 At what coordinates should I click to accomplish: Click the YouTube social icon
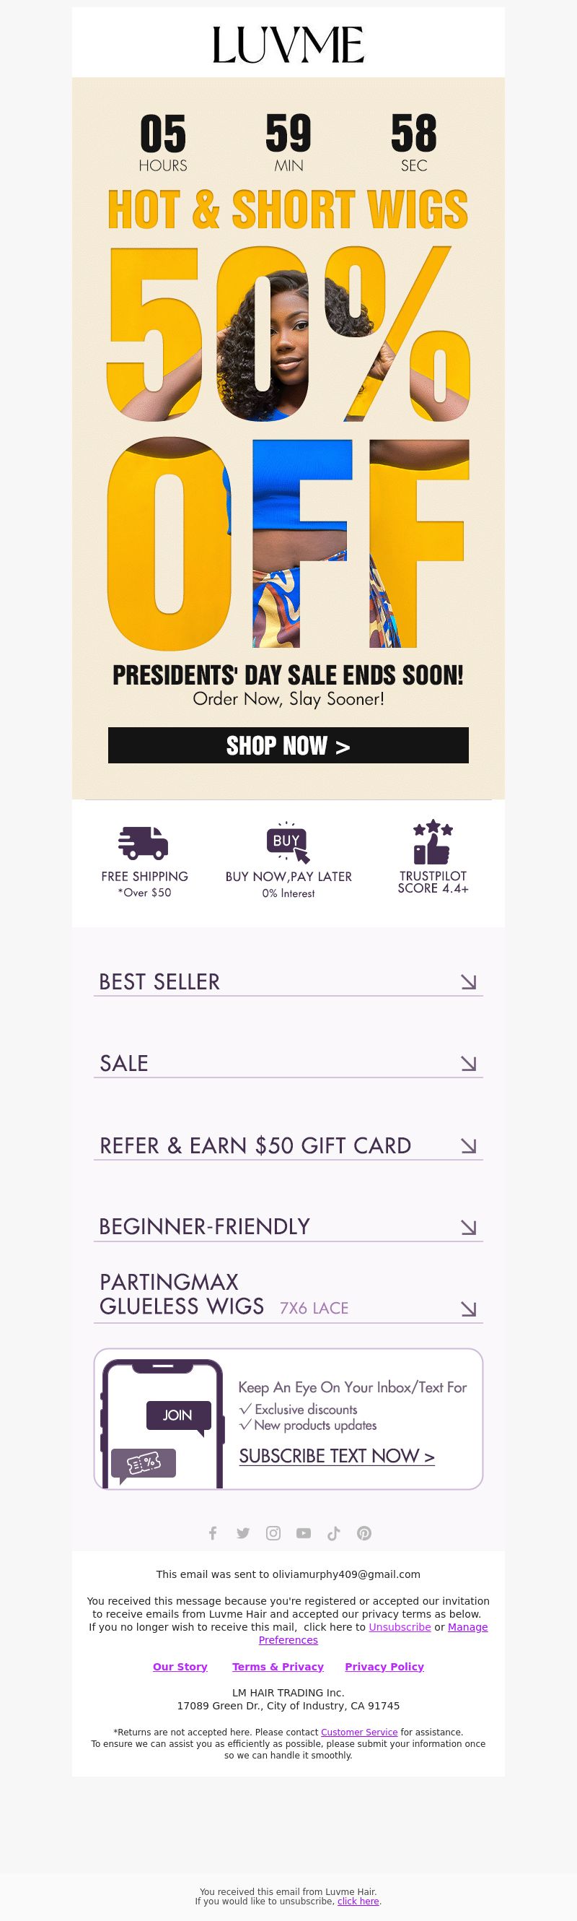[x=304, y=1533]
